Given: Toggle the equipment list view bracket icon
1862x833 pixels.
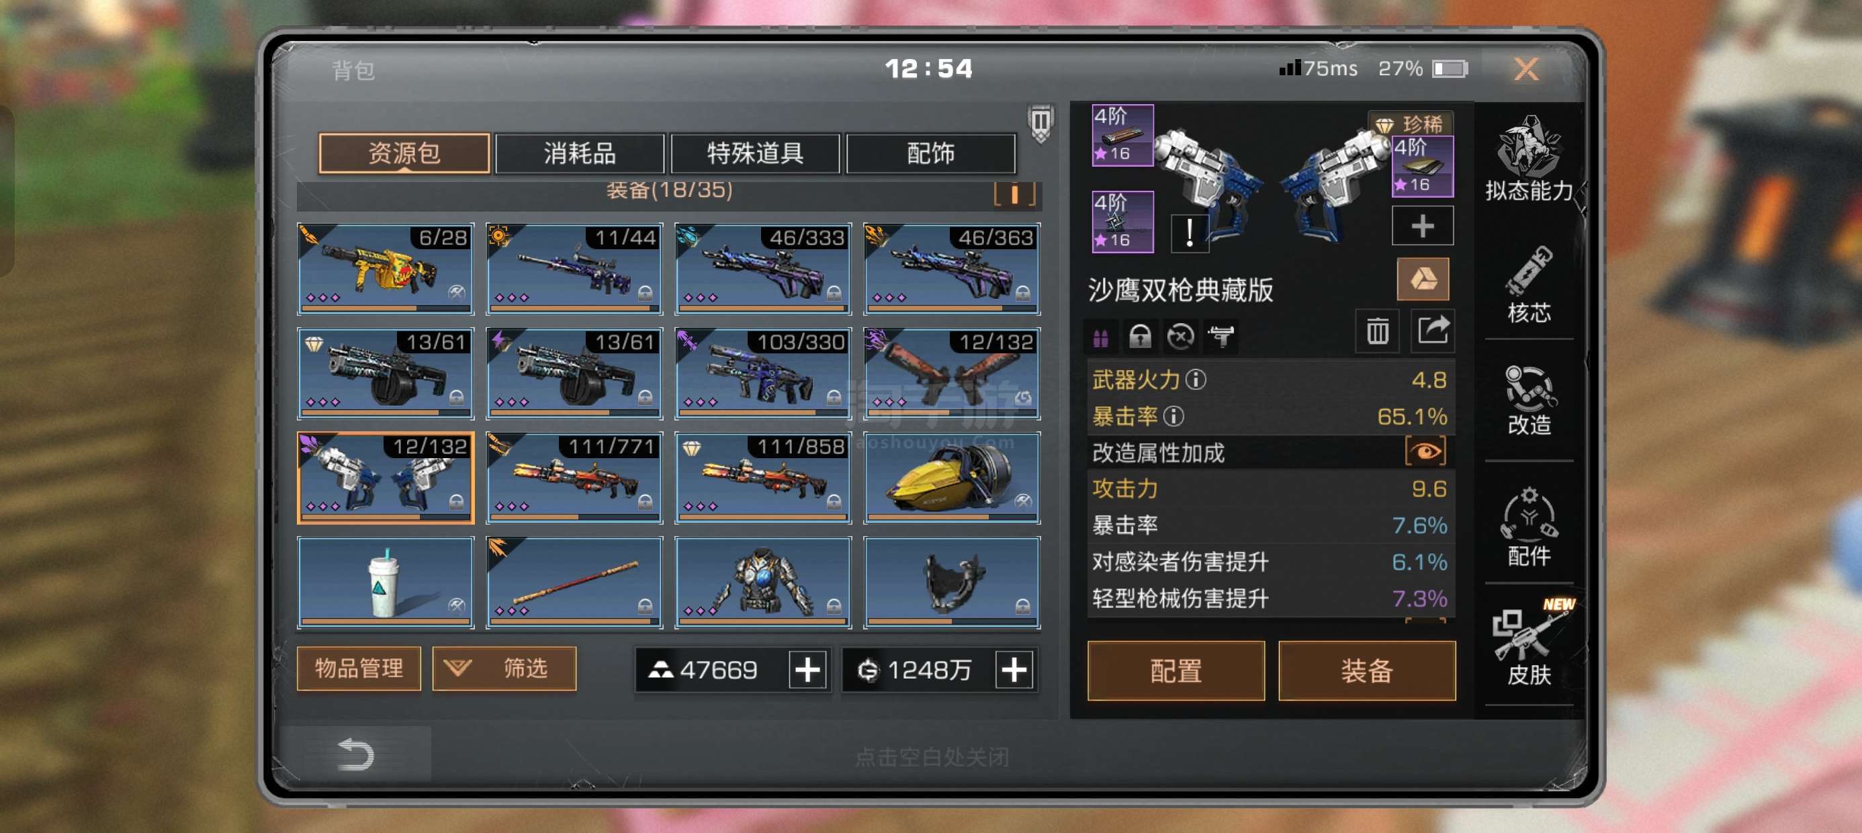Looking at the screenshot, I should pyautogui.click(x=1015, y=193).
